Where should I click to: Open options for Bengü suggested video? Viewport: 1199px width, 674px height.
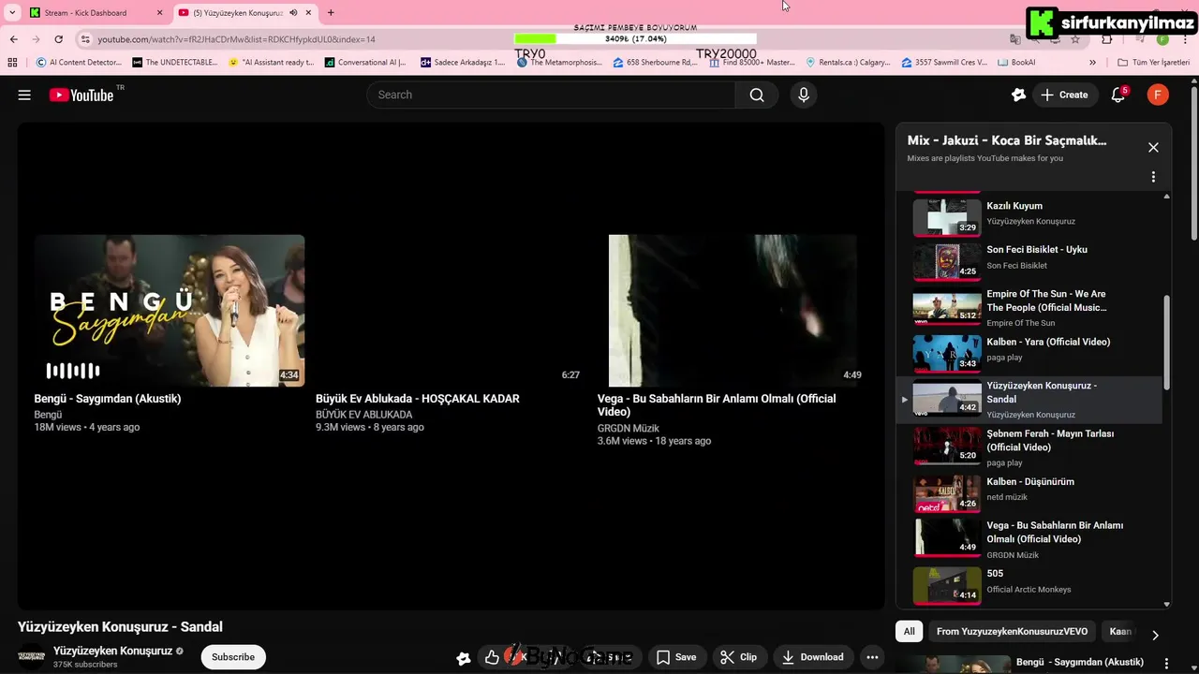(1166, 663)
